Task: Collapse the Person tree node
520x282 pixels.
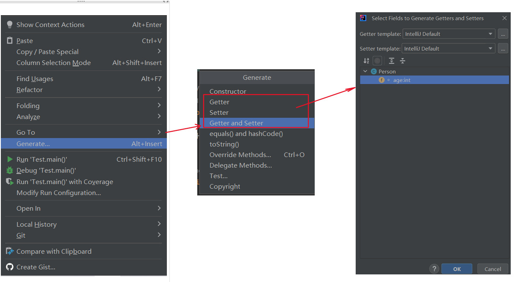Action: click(365, 72)
